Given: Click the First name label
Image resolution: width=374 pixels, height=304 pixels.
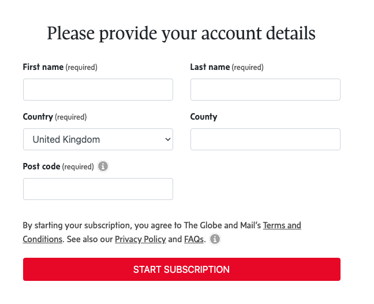Looking at the screenshot, I should (43, 67).
